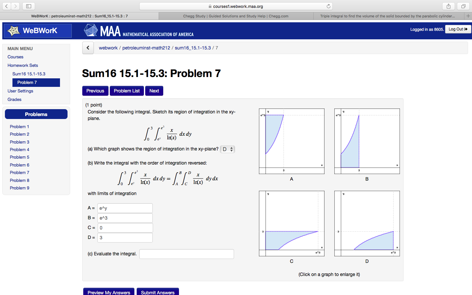472x295 pixels.
Task: Click the WeBWorK logo
Action: [x=38, y=31]
